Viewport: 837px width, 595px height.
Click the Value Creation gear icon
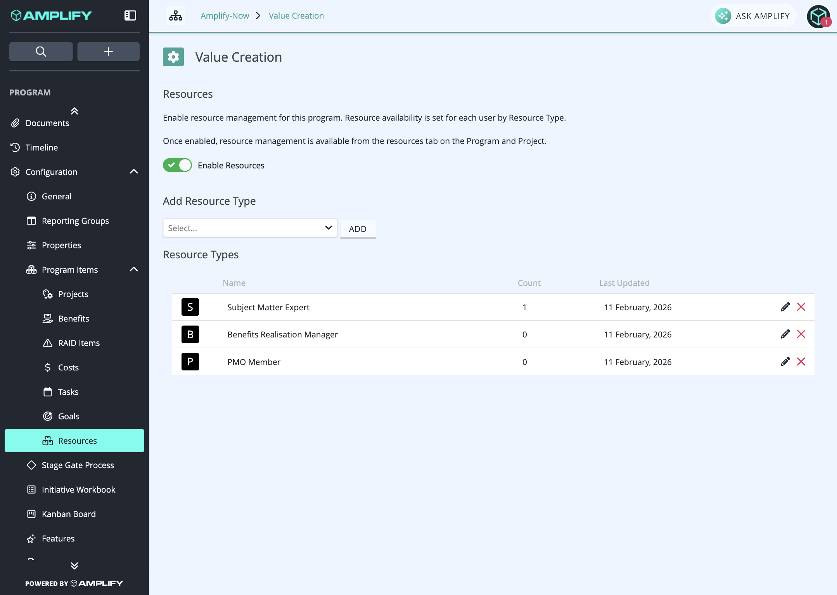[x=173, y=57]
